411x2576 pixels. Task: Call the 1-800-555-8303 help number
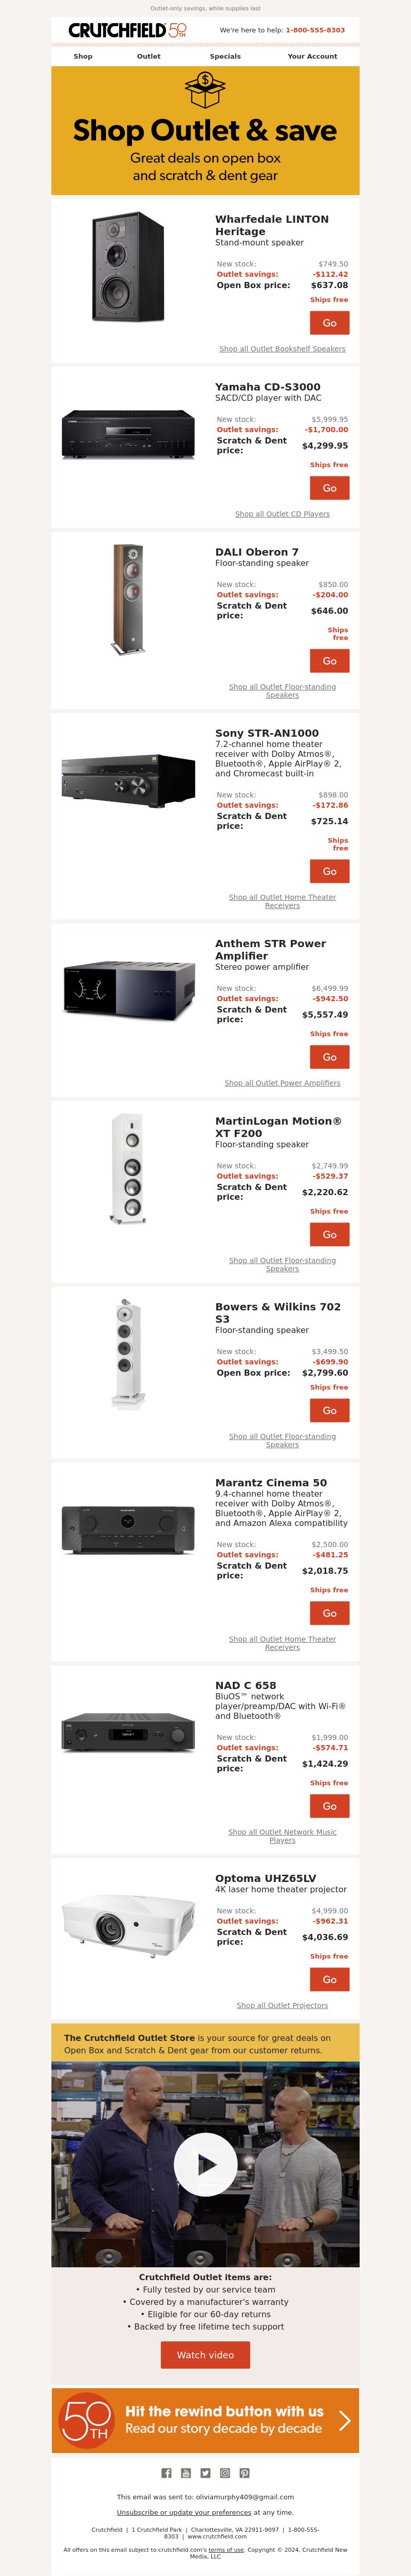coord(315,31)
